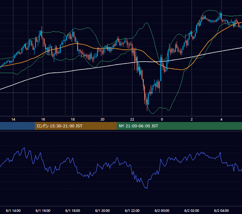Click hour label 18 on price chart axis

73,119
